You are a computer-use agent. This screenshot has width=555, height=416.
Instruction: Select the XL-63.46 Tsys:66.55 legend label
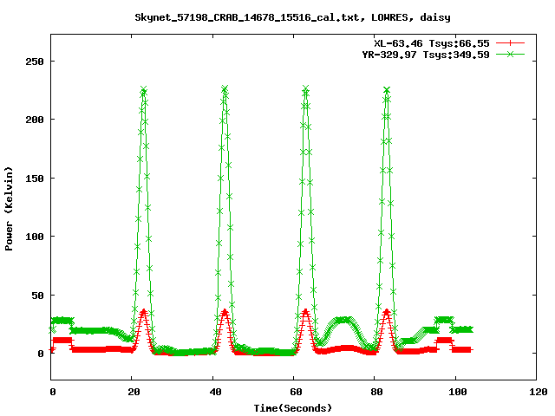(432, 43)
